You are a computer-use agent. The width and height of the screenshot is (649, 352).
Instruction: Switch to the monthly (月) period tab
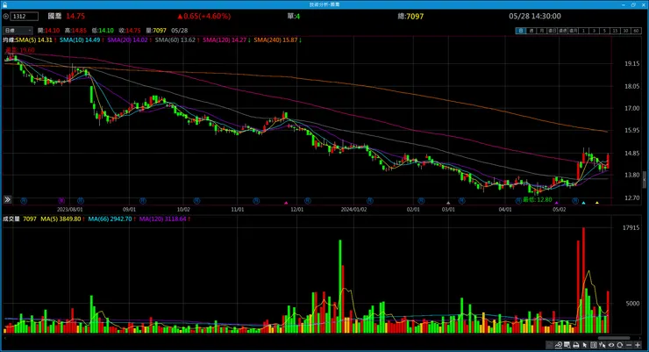click(541, 31)
